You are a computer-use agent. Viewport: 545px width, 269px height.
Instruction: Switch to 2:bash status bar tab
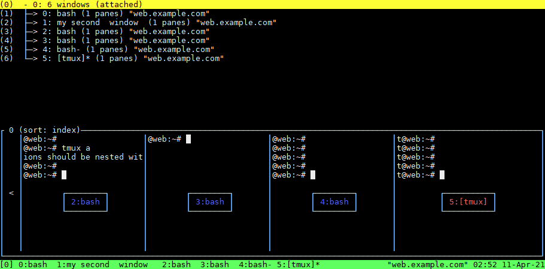[x=176, y=264]
